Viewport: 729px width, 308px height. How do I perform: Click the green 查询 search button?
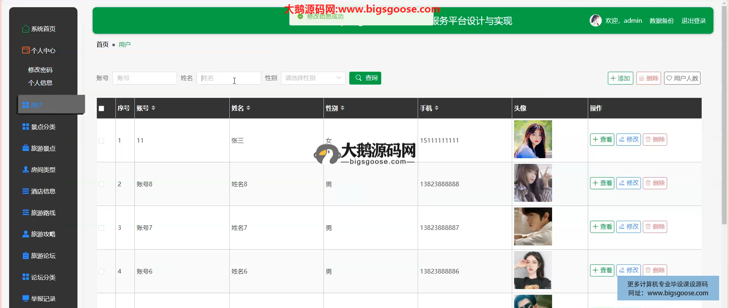click(365, 78)
